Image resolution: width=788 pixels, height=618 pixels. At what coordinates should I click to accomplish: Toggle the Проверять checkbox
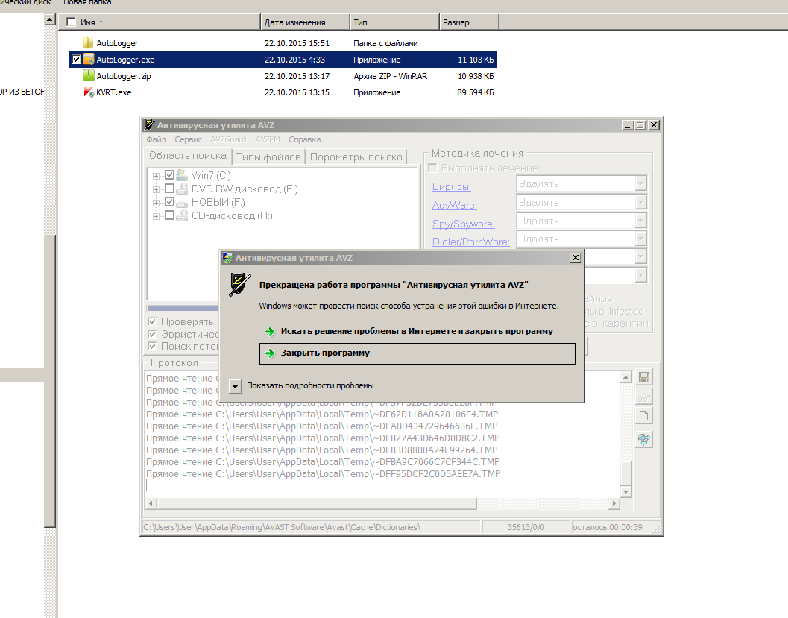[152, 321]
